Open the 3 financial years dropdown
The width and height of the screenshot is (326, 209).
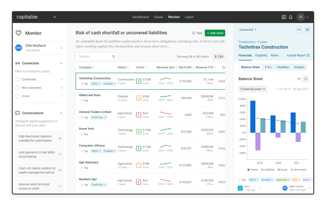[253, 89]
